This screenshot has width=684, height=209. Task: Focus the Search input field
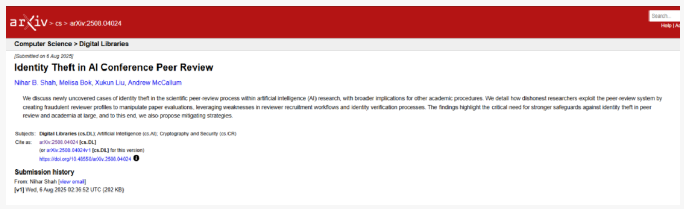[665, 16]
